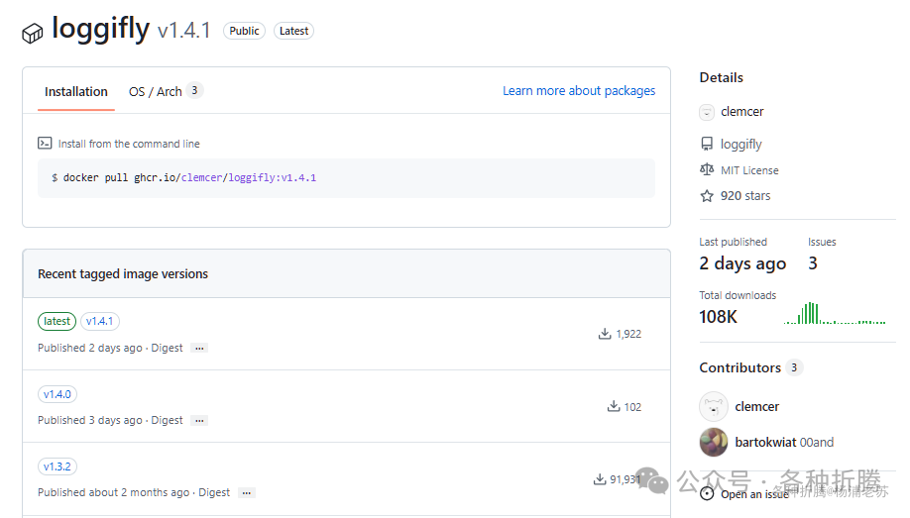
Task: Click the 108K total downloads value
Action: [x=718, y=317]
